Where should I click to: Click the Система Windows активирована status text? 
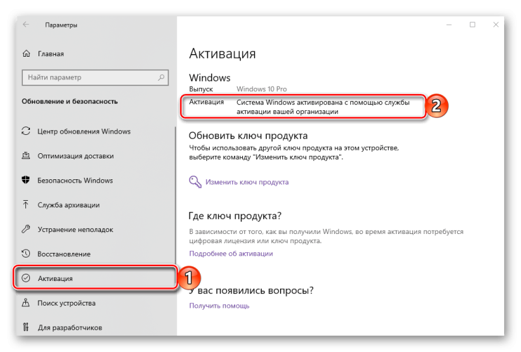click(323, 107)
